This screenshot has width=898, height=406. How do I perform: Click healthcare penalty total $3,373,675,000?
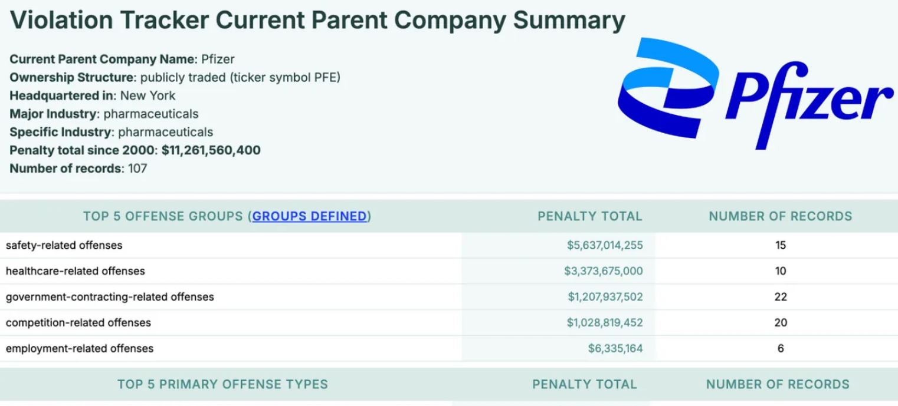[x=604, y=271]
